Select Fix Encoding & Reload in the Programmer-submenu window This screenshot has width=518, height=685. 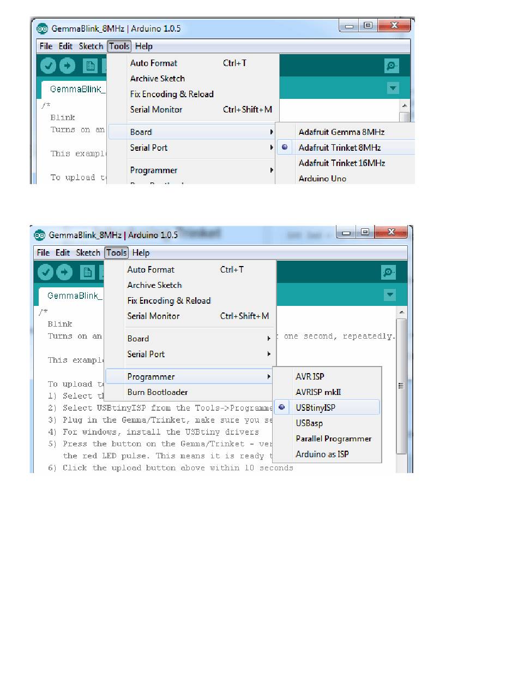(x=190, y=300)
